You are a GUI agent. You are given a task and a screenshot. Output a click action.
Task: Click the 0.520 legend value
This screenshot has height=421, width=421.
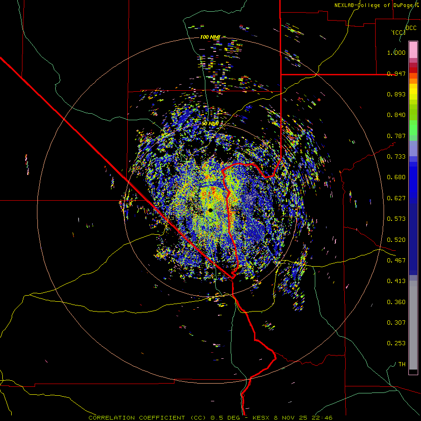(x=396, y=240)
